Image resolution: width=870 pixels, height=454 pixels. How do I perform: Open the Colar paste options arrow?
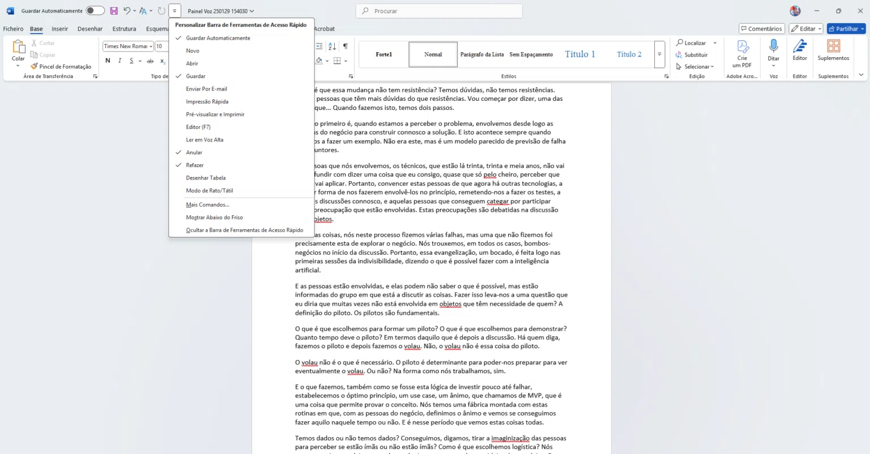[18, 66]
